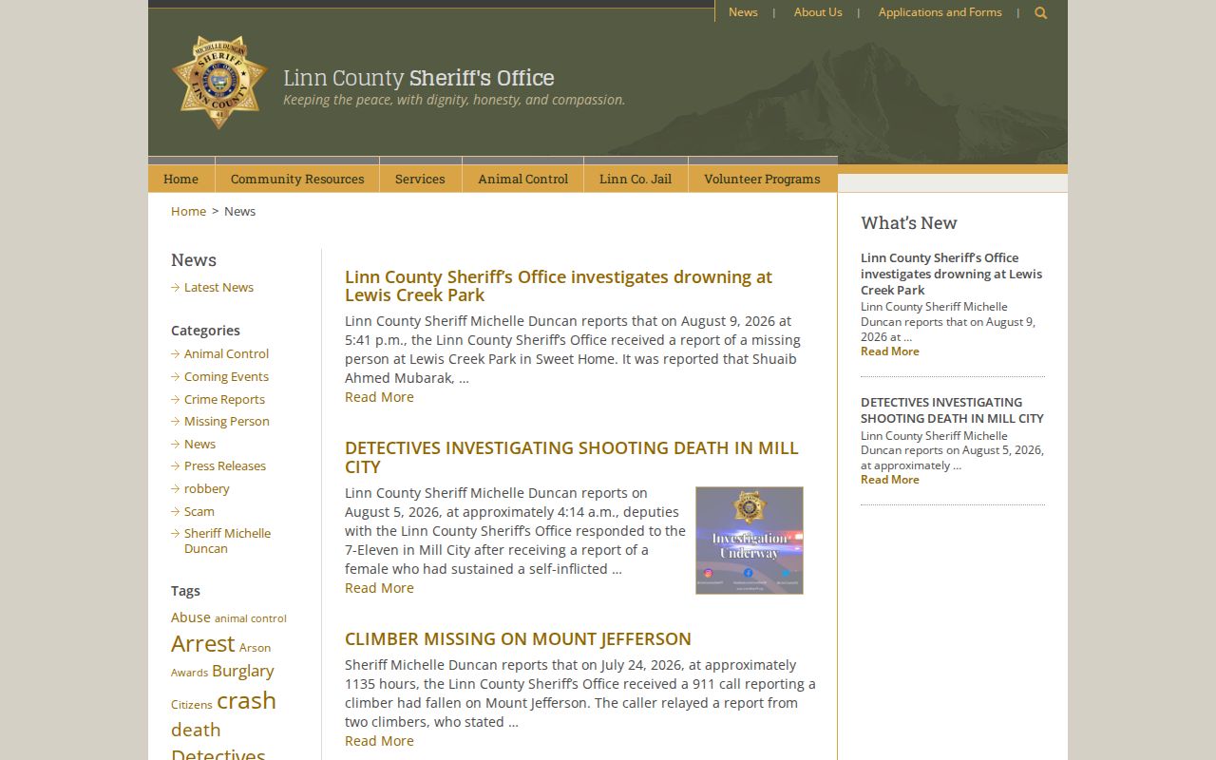This screenshot has width=1216, height=760.
Task: Open the search magnifier icon
Action: (1040, 12)
